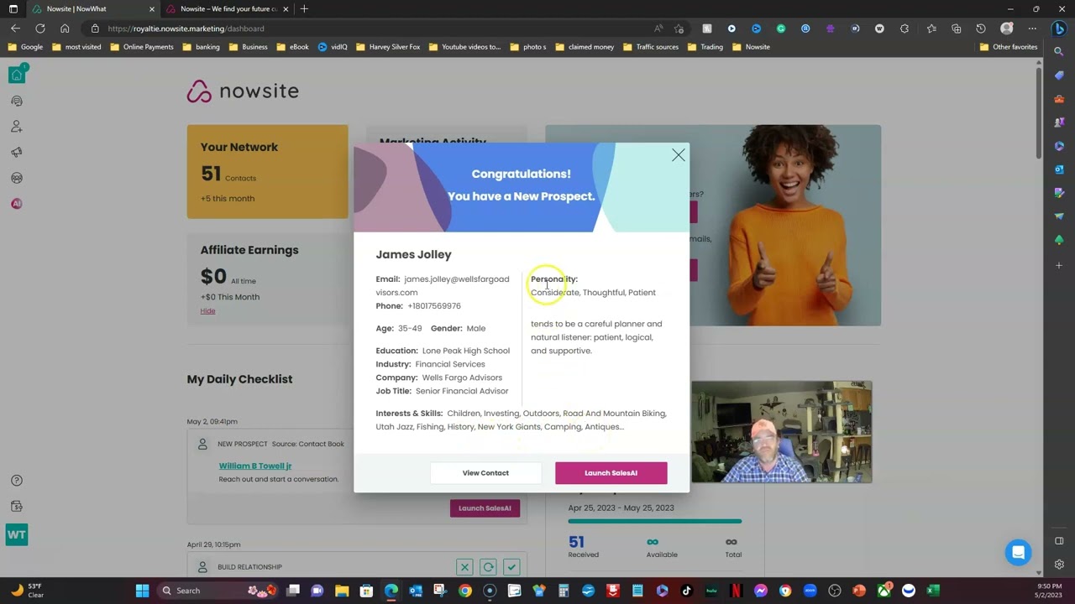The height and width of the screenshot is (604, 1075).
Task: Open File Explorer from the taskbar
Action: tap(342, 591)
